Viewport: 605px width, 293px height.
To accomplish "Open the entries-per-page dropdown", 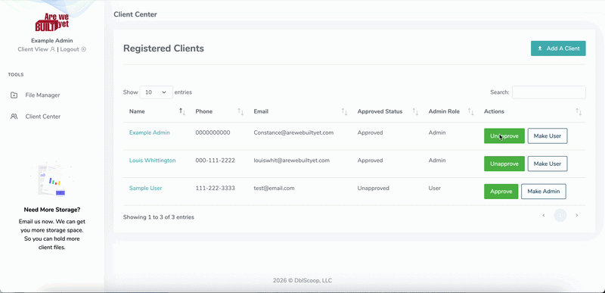I will (157, 92).
